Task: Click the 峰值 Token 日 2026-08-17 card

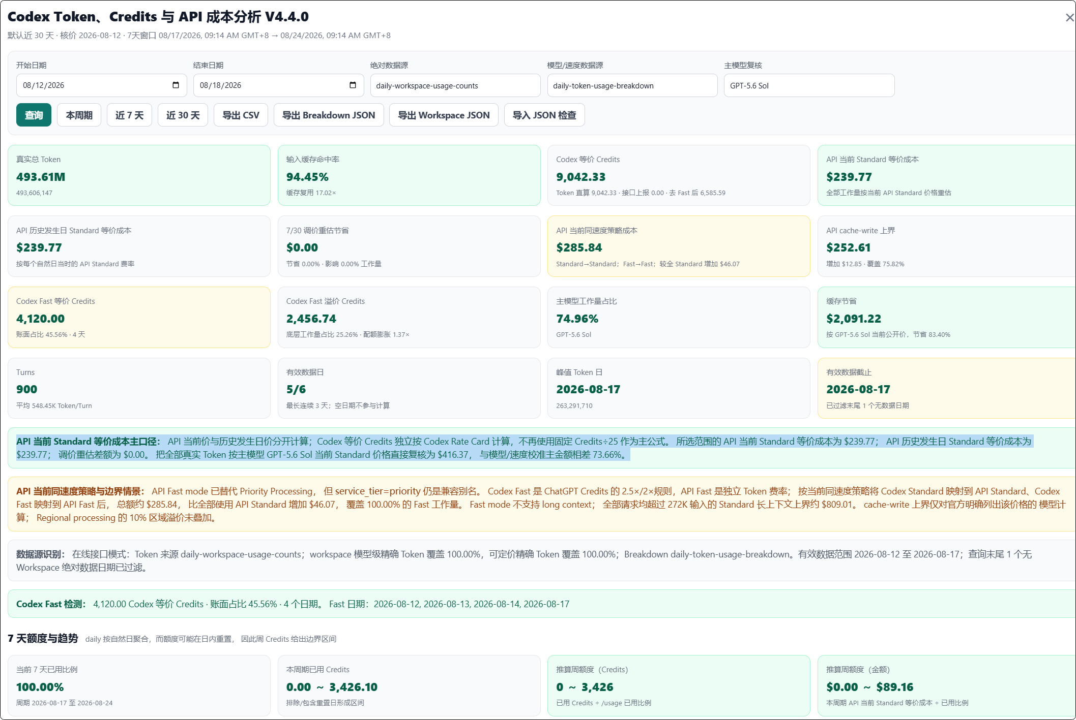Action: [679, 388]
